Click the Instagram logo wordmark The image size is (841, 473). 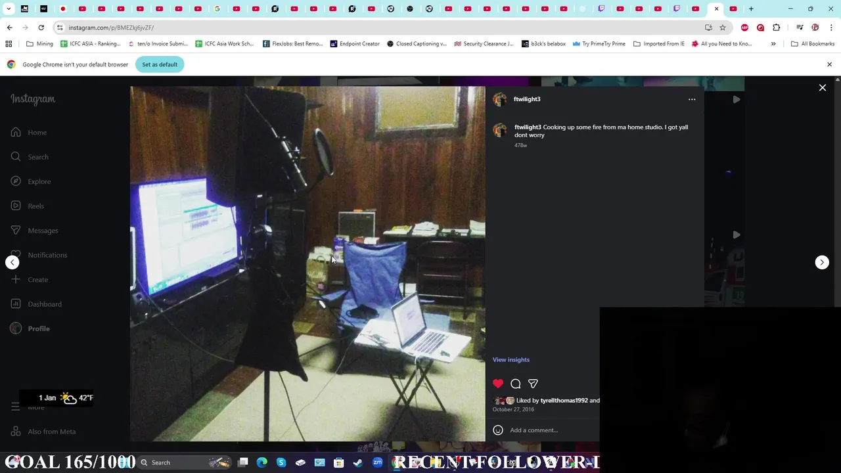[x=33, y=99]
